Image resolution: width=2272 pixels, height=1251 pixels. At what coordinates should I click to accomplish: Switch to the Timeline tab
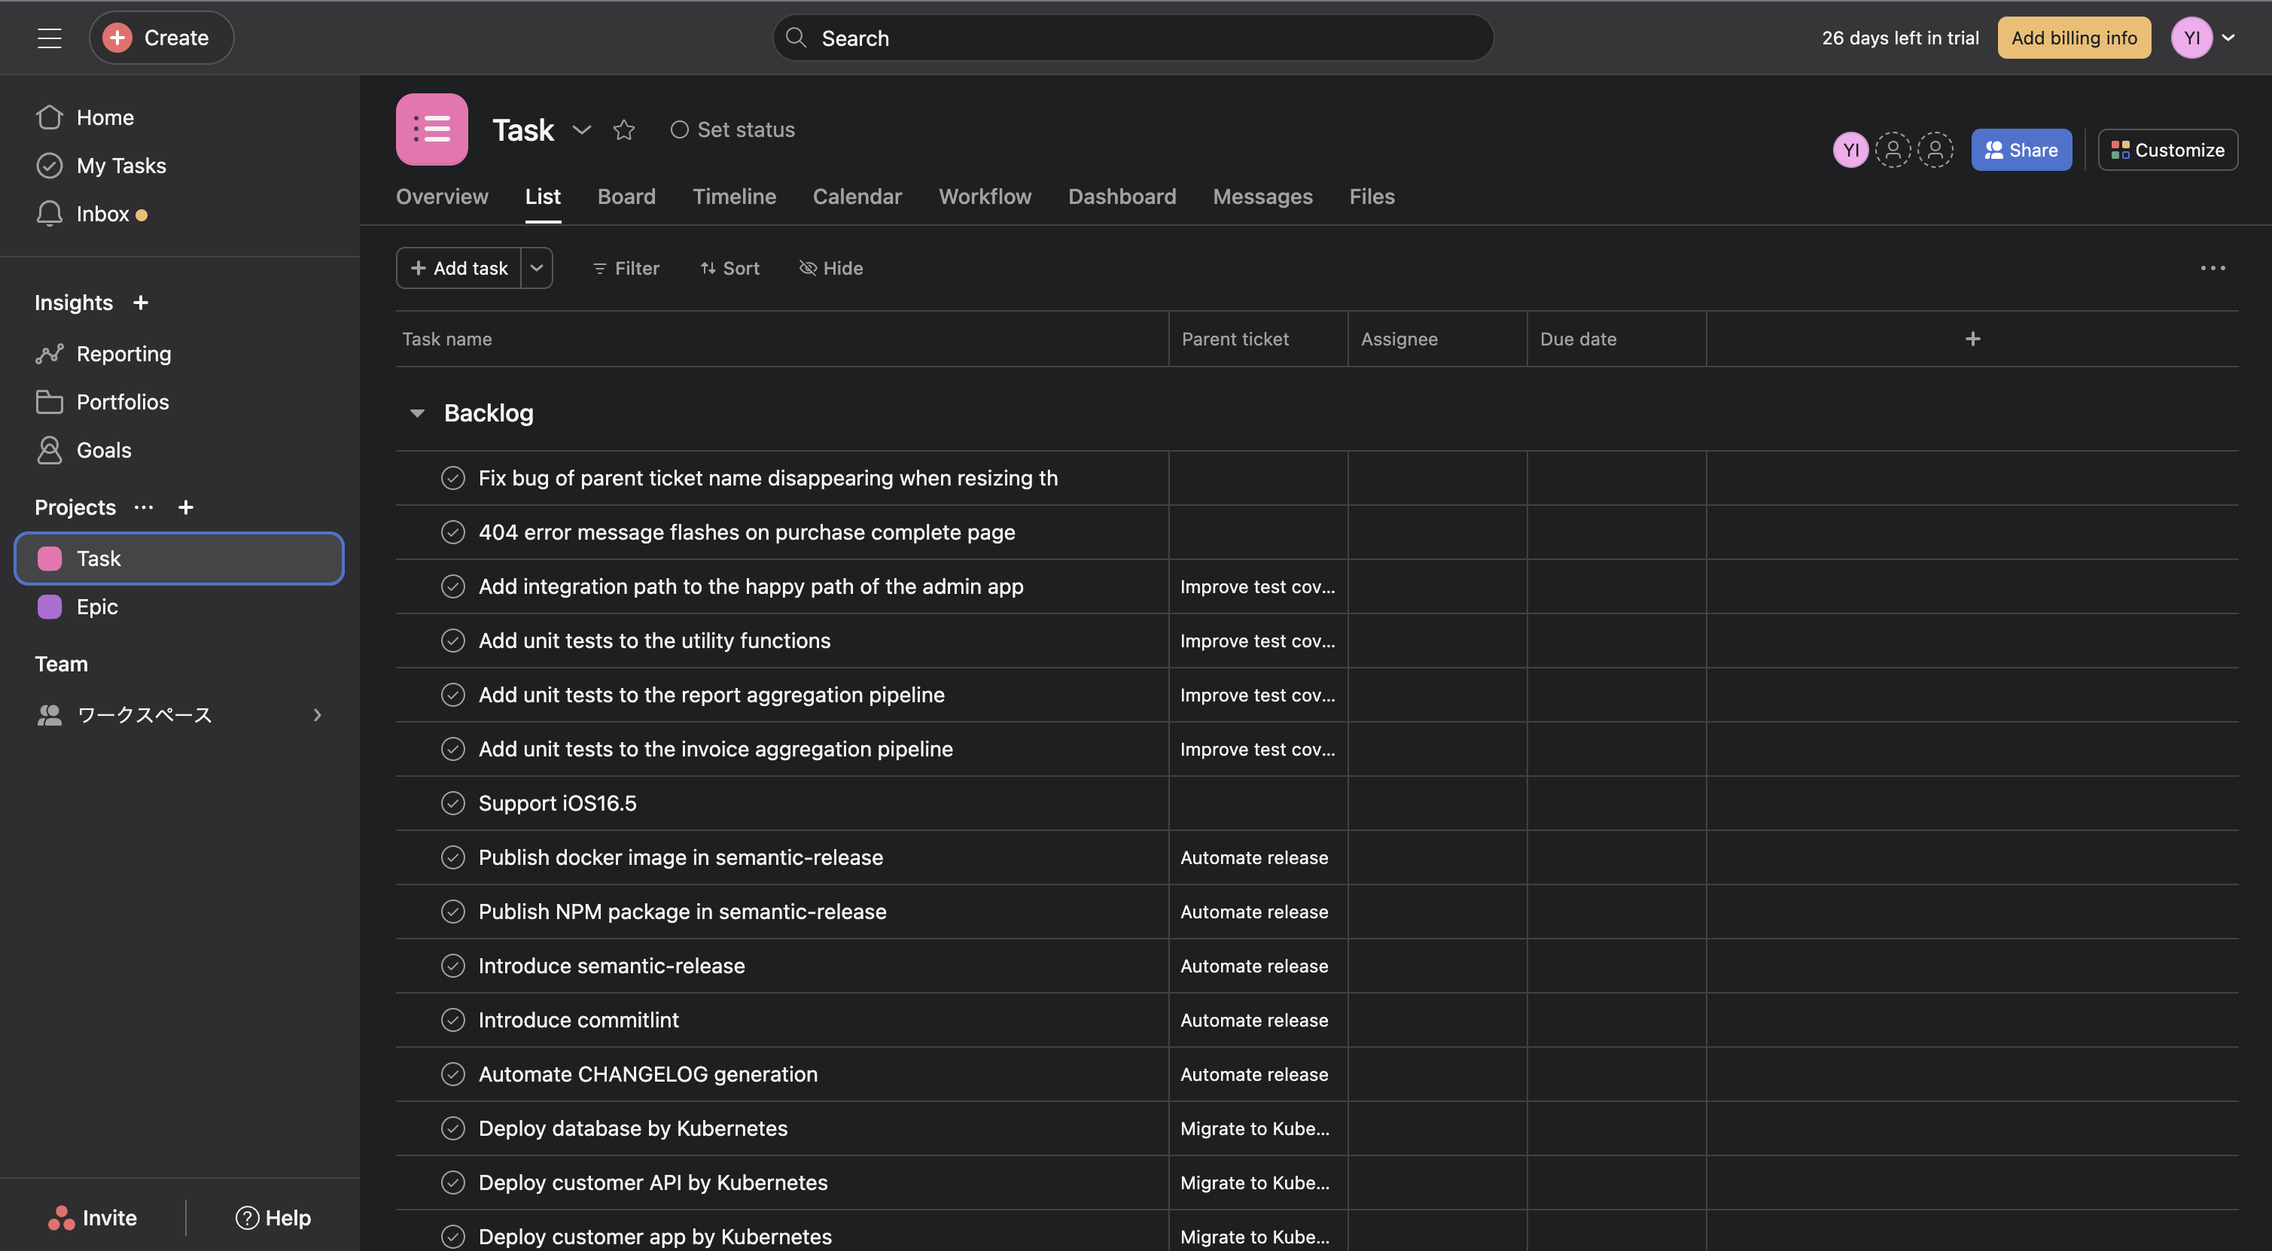point(734,196)
